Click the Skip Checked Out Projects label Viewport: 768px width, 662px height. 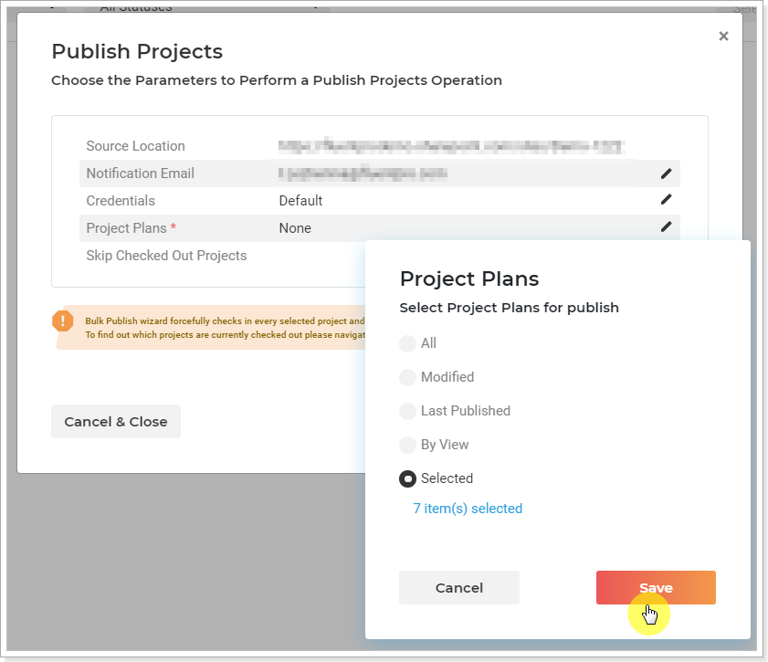(x=166, y=256)
